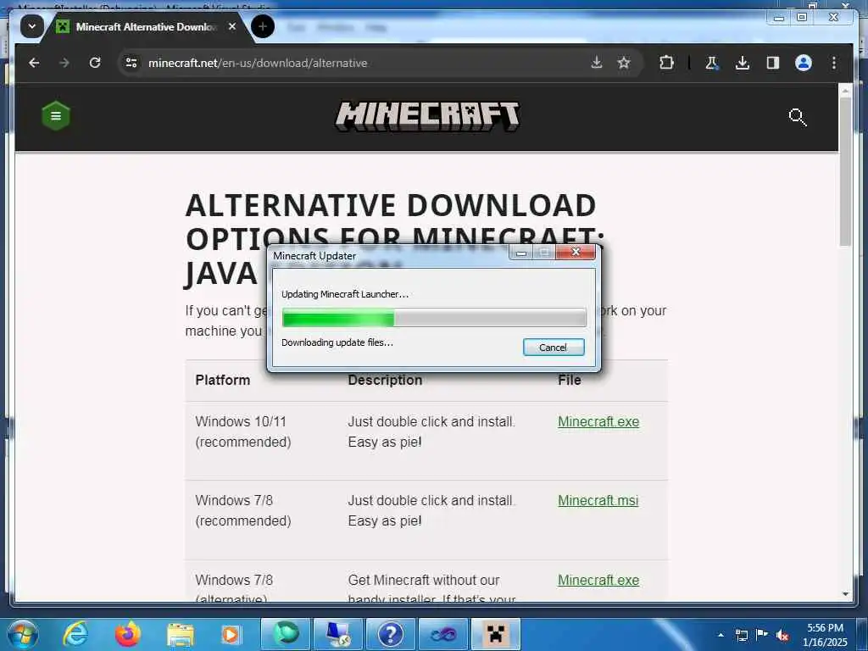This screenshot has width=868, height=651.
Task: Switch to the computer setup taskbar item
Action: pos(337,634)
